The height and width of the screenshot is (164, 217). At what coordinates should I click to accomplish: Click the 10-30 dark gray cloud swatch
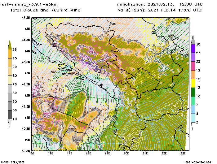click(x=10, y=115)
